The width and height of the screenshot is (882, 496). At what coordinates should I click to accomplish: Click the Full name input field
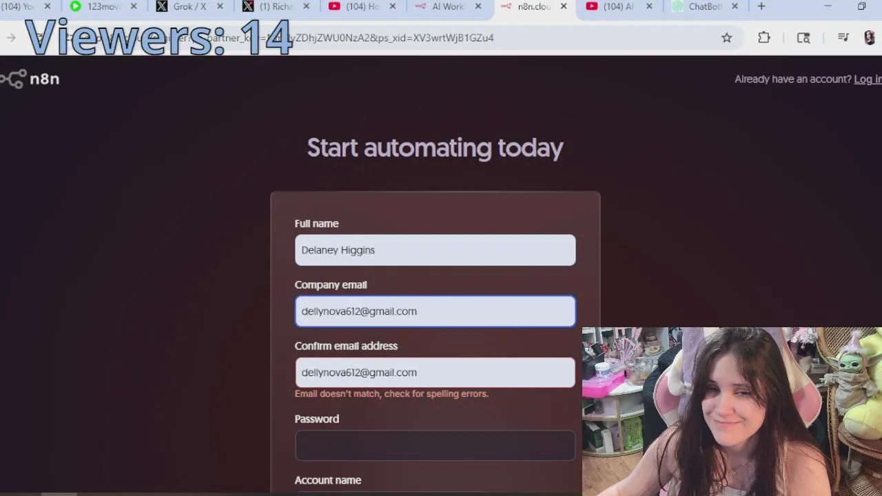435,250
